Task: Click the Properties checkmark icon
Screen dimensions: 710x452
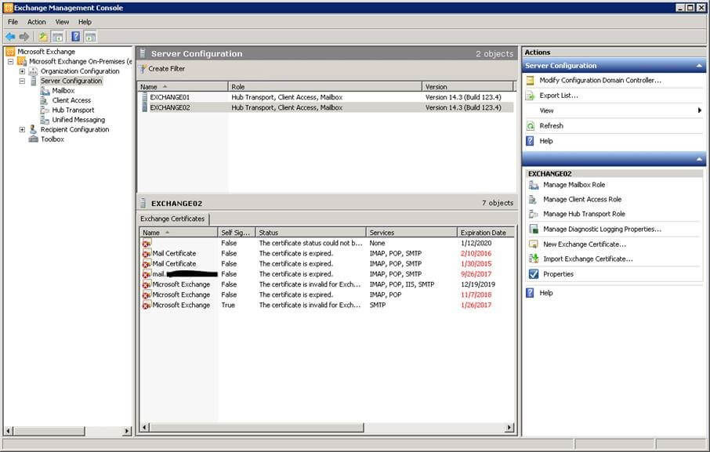Action: [534, 274]
